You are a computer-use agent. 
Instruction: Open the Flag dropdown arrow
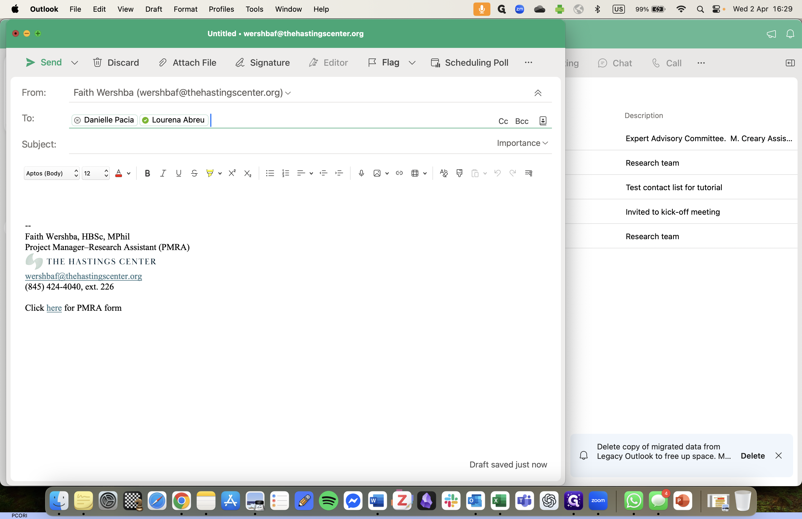click(412, 63)
